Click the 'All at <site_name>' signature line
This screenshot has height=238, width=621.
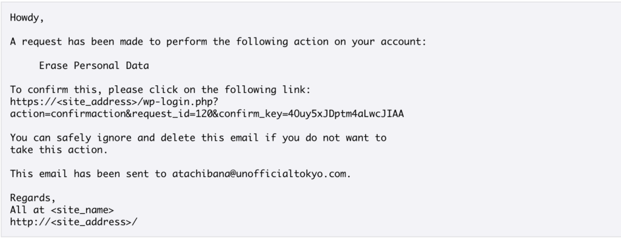pyautogui.click(x=62, y=210)
